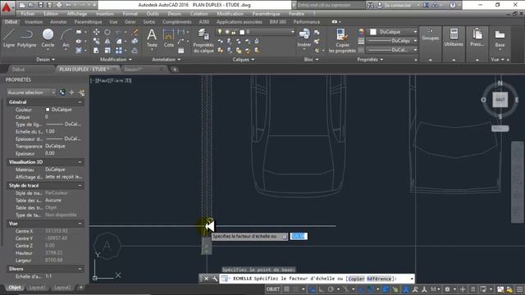Click the Cote dimension tool
Image resolution: width=525 pixels, height=295 pixels.
[168, 38]
